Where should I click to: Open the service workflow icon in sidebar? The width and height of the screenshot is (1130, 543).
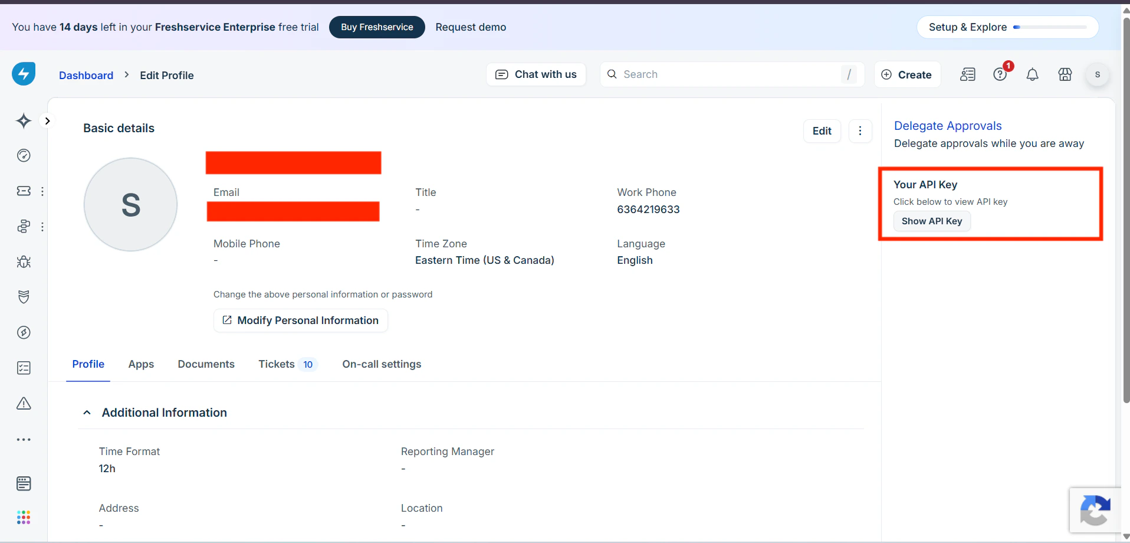click(x=24, y=227)
